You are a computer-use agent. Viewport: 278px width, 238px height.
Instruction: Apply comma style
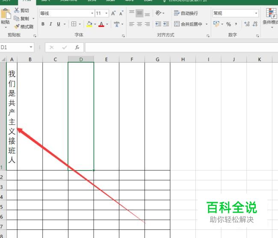(x=236, y=24)
